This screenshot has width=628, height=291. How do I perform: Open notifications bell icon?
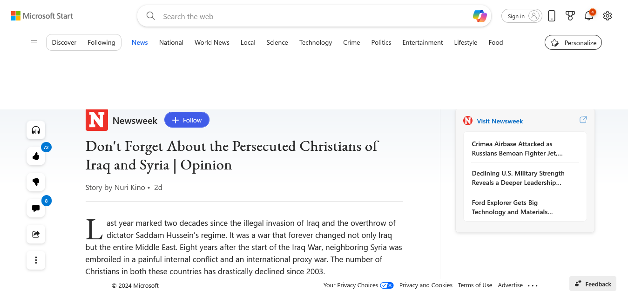click(588, 16)
